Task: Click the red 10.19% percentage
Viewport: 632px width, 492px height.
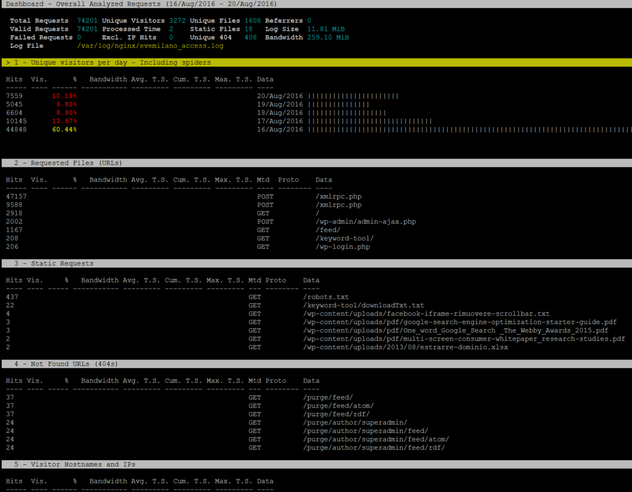Action: coord(64,96)
